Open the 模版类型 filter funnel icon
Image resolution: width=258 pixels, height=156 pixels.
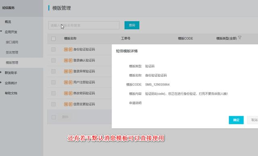click(239, 38)
